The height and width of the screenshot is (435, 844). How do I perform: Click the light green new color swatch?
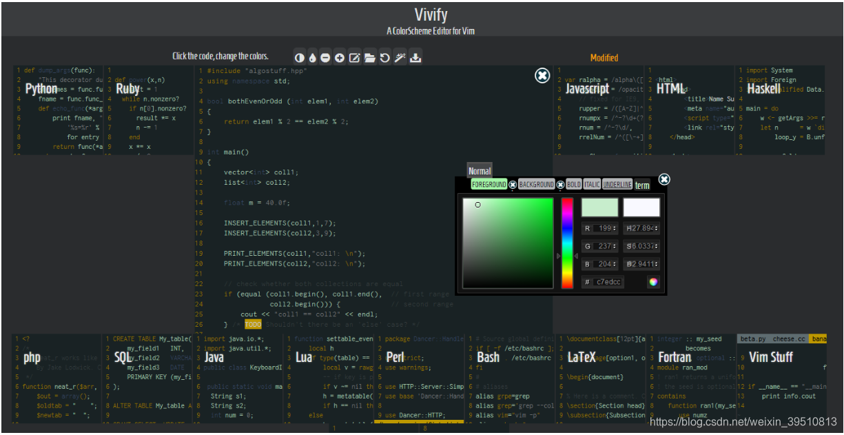(x=600, y=208)
